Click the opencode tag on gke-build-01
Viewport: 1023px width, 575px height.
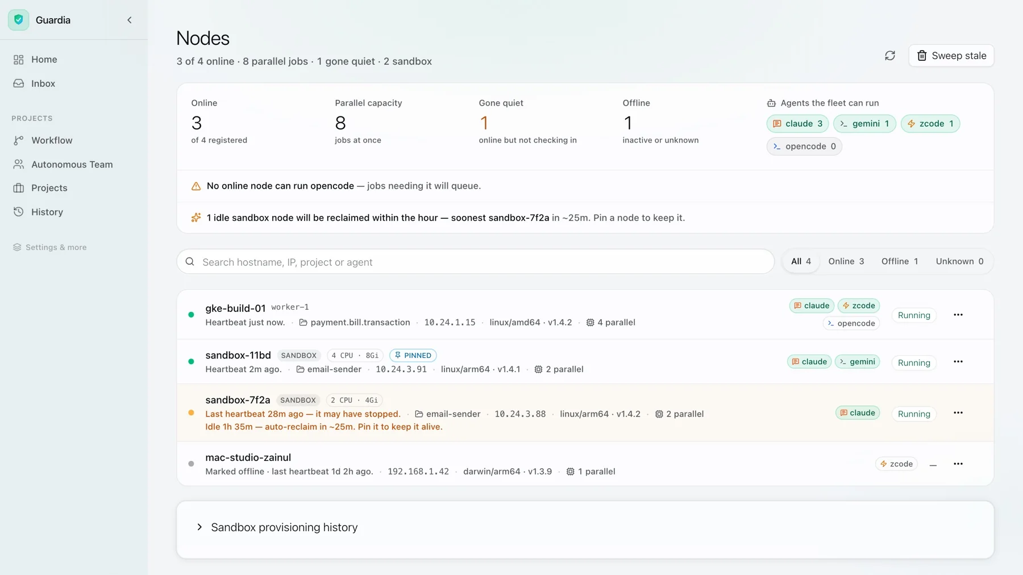(x=851, y=323)
